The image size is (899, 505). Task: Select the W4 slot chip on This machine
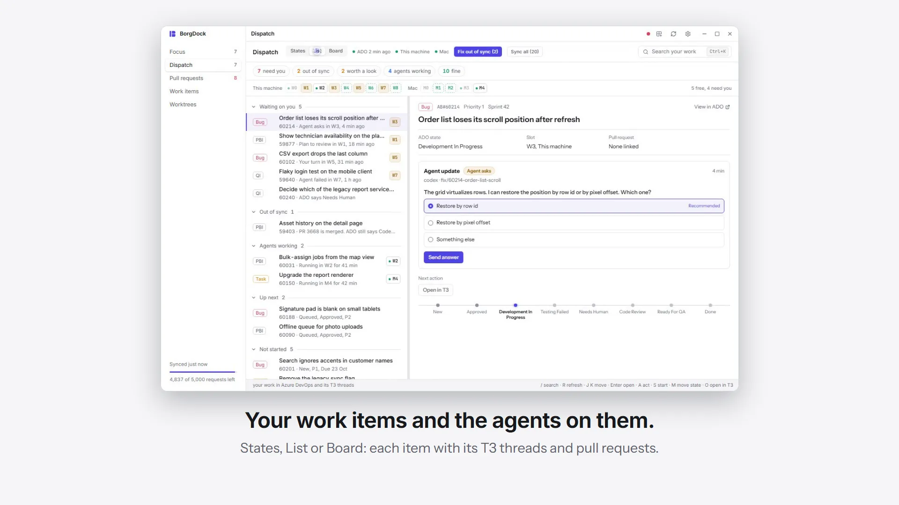(346, 88)
